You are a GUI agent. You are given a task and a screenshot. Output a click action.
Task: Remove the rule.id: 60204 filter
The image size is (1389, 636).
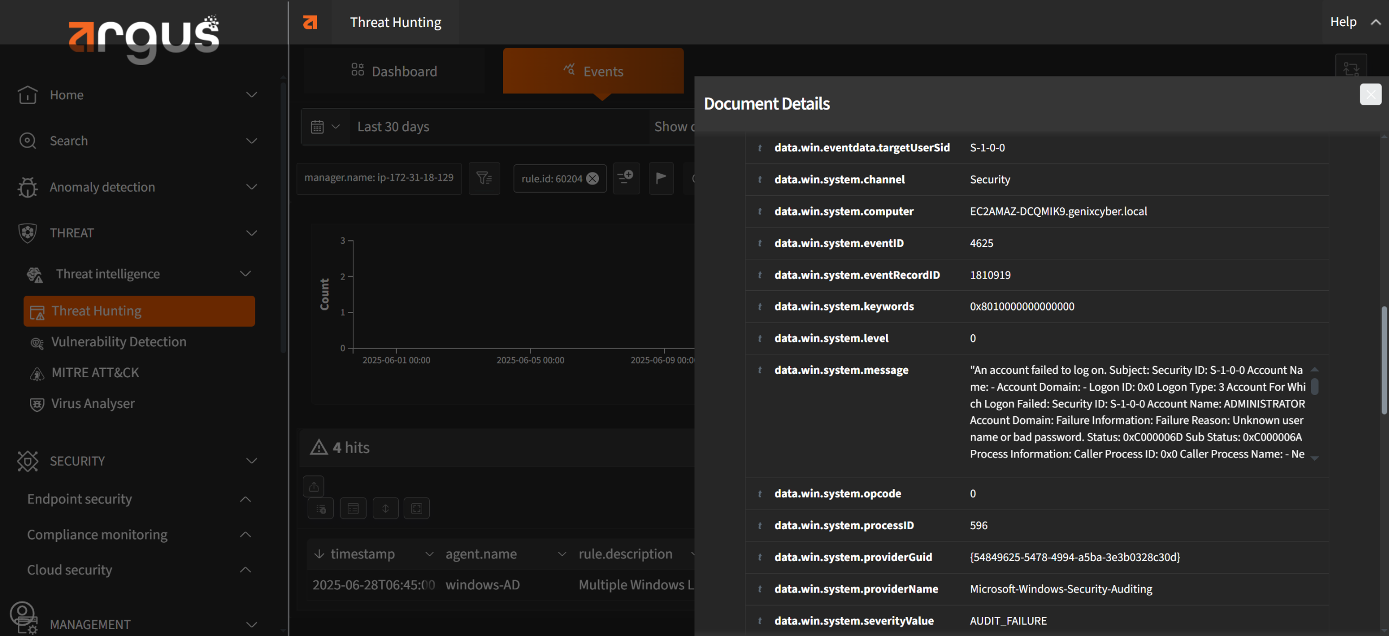click(x=592, y=179)
